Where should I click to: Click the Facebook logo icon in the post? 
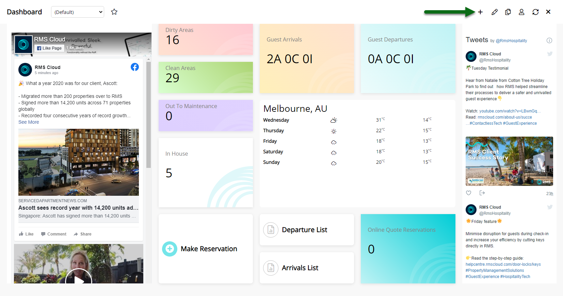135,67
